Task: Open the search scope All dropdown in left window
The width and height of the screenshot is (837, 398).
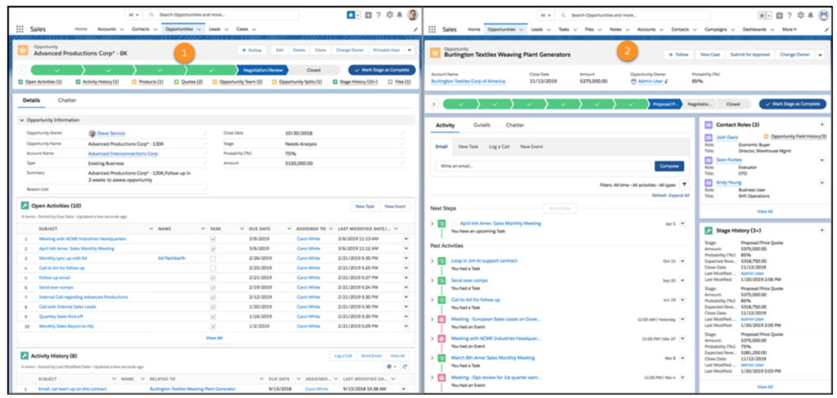Action: coord(133,15)
